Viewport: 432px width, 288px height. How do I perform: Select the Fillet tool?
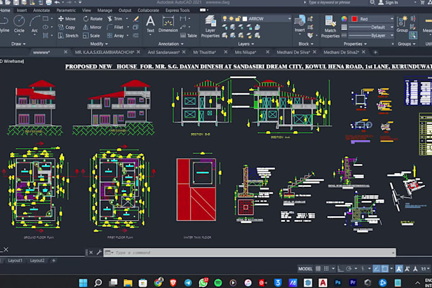(115, 27)
